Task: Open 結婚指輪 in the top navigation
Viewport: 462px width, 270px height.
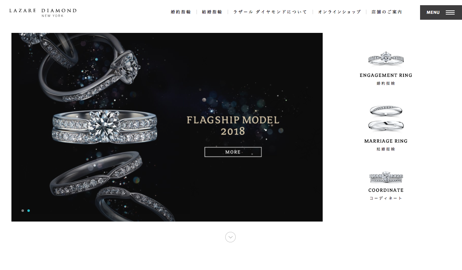Action: 212,12
